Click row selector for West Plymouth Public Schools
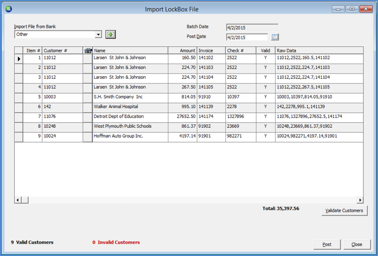 [x=19, y=127]
